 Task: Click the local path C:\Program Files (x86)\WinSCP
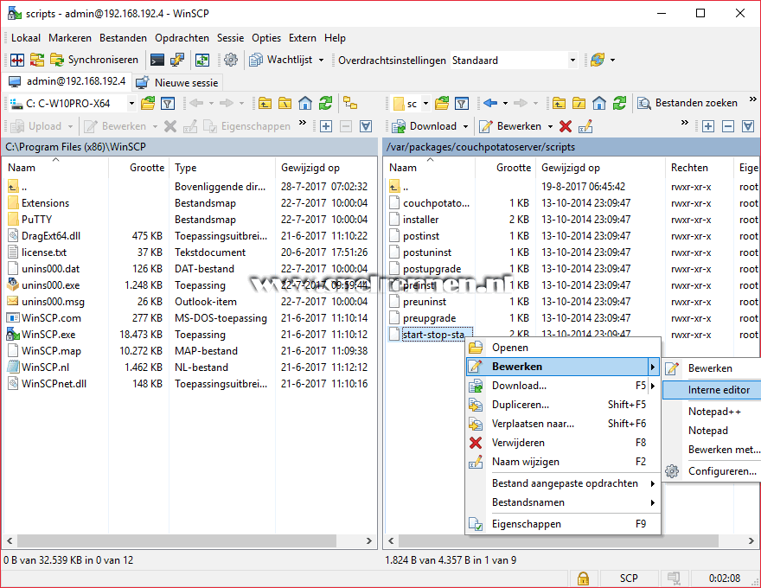[x=76, y=146]
